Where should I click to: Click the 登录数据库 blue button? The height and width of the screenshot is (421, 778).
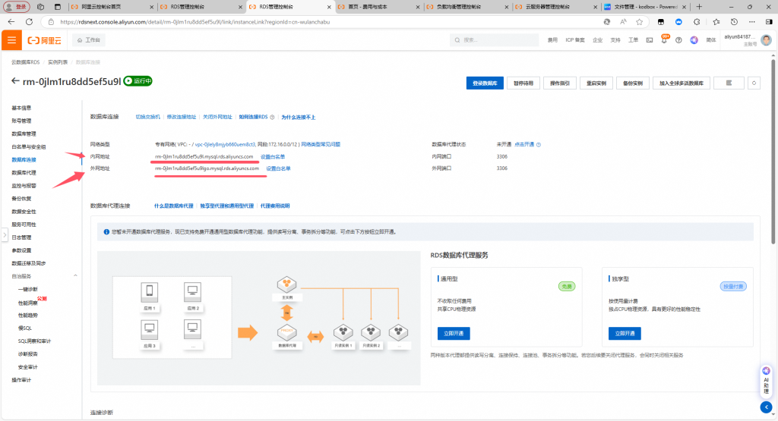(484, 83)
